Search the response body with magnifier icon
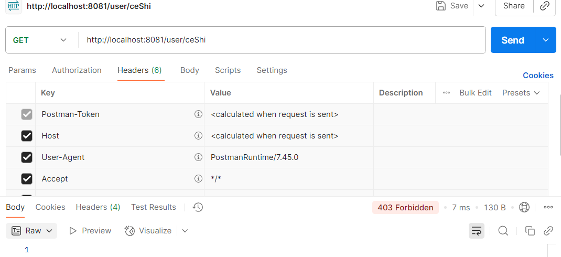 pyautogui.click(x=503, y=231)
